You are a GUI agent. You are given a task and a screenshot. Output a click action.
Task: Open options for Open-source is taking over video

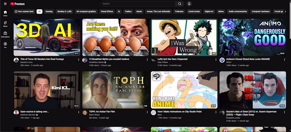pos(79,112)
